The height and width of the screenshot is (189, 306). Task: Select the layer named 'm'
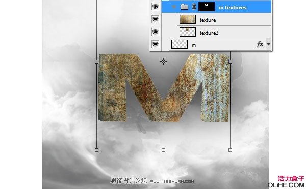[194, 45]
